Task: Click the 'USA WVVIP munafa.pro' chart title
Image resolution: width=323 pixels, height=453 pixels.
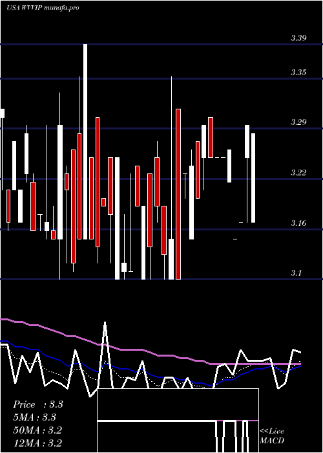Action: pyautogui.click(x=43, y=8)
